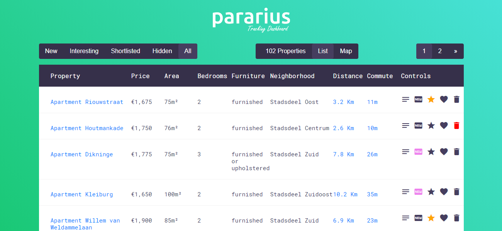Click the pararius logo

251,19
